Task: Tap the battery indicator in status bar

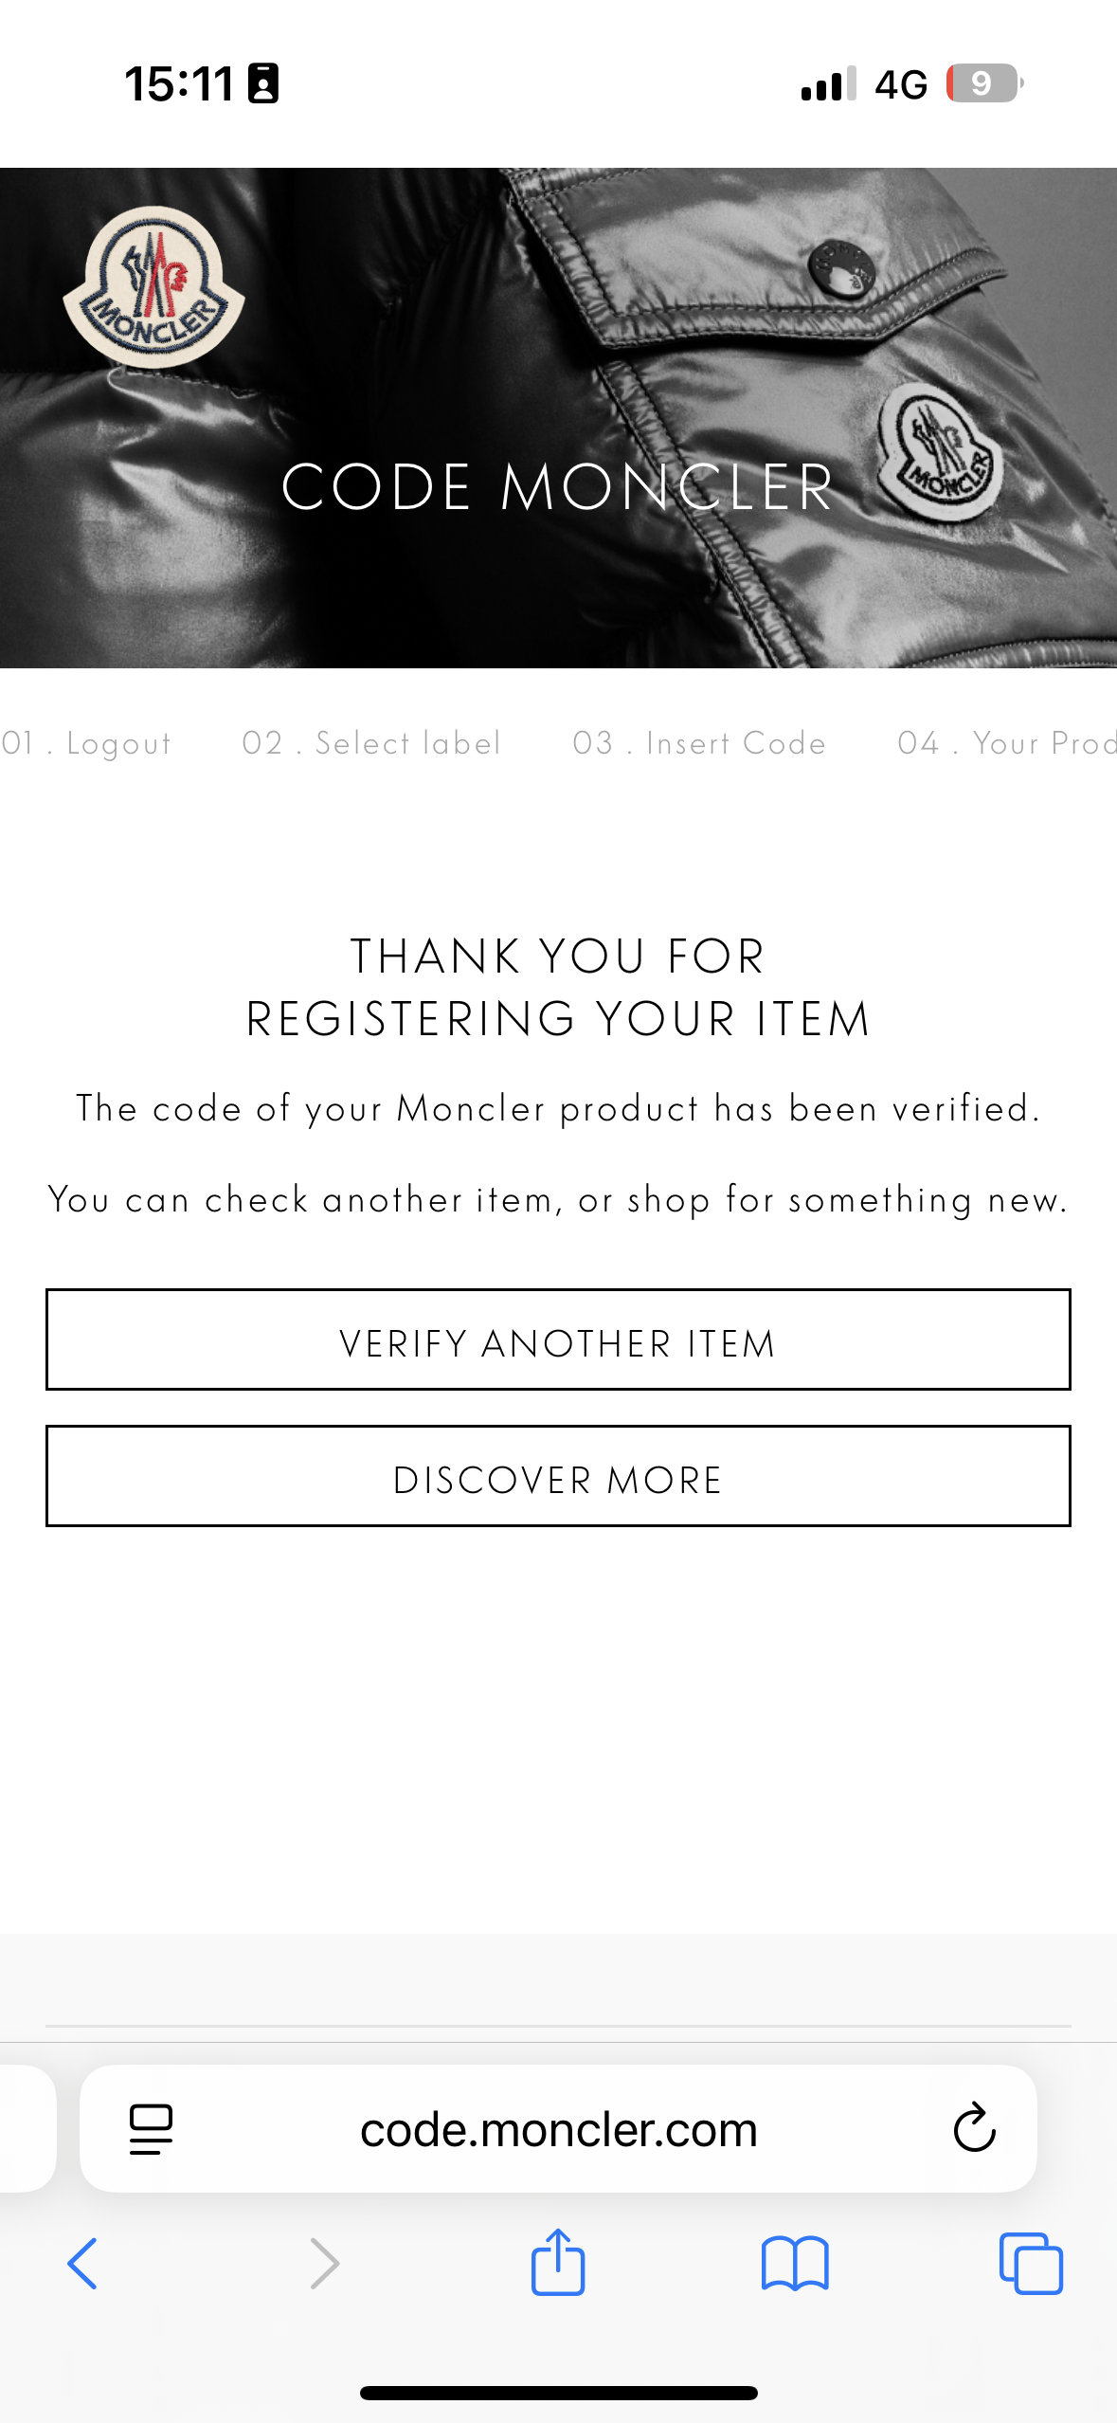Action: click(984, 83)
